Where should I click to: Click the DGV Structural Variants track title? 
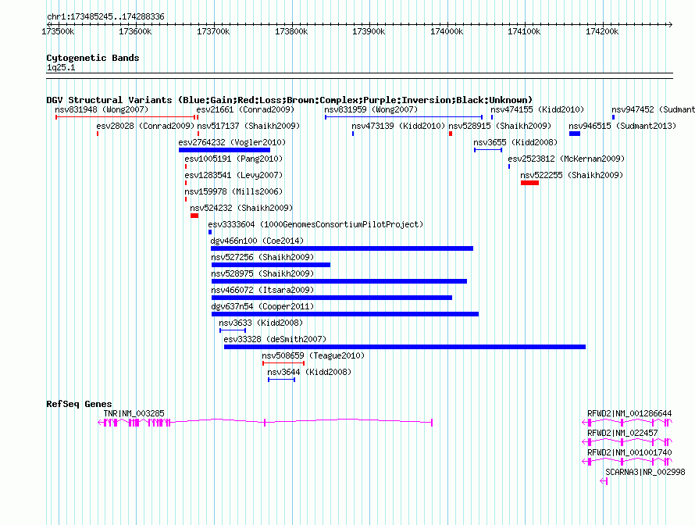(289, 100)
